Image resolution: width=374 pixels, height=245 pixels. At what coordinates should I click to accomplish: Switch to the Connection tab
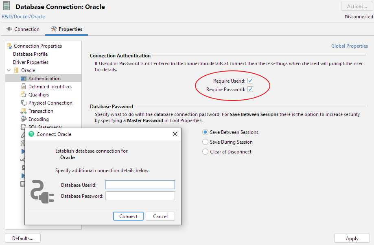[23, 29]
